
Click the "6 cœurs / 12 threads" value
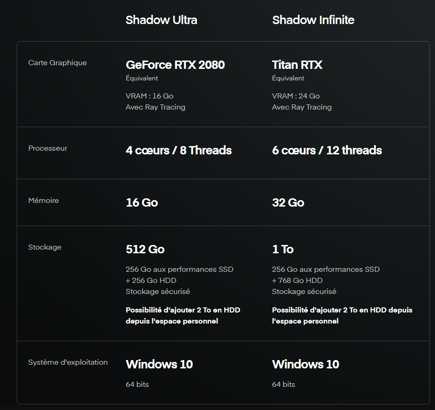(x=327, y=150)
